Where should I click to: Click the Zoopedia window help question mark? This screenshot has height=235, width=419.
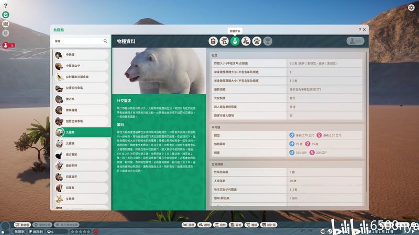pos(360,30)
